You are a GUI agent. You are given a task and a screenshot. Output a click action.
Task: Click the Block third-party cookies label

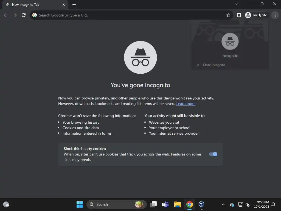click(x=85, y=149)
